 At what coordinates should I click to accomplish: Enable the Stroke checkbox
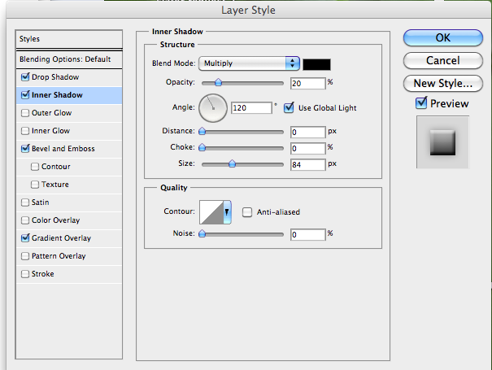click(24, 274)
